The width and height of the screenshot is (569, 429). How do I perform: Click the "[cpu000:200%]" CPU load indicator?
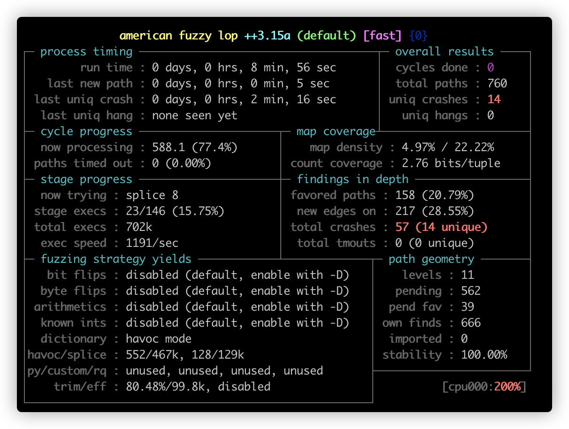coord(484,387)
